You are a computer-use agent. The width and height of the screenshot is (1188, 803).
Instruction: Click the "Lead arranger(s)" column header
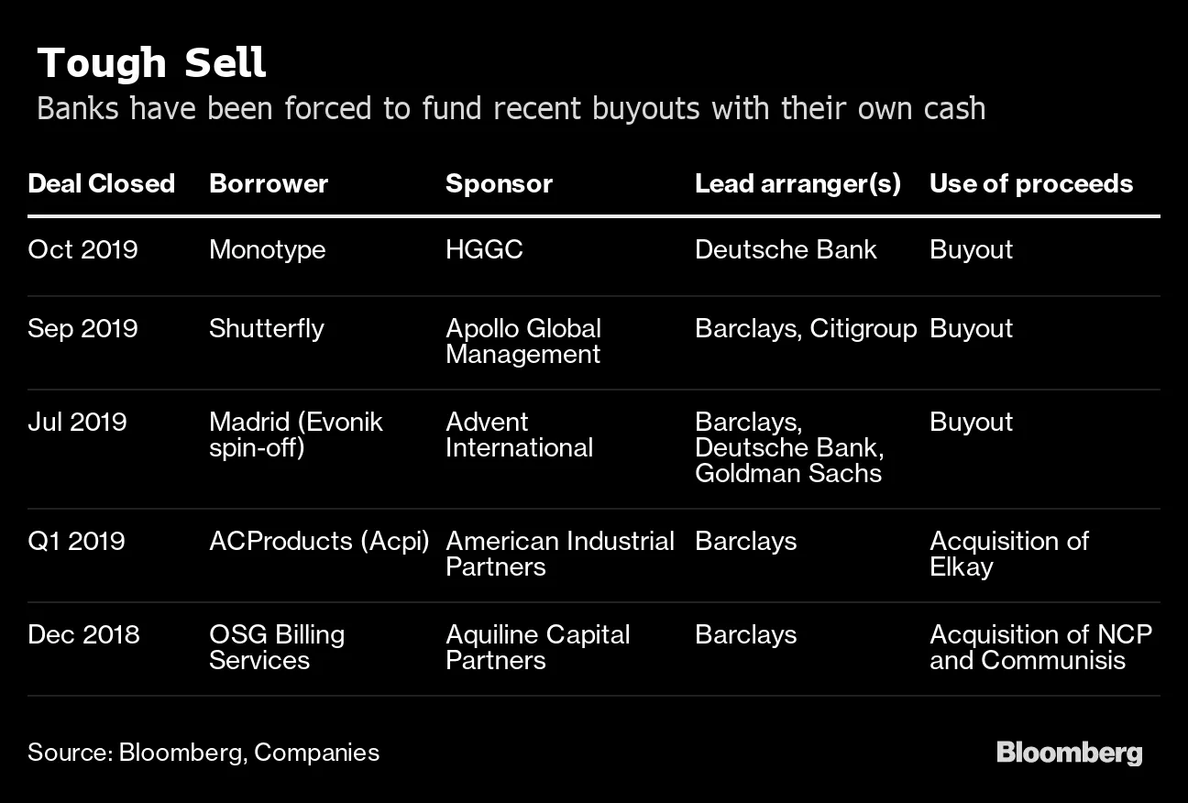pyautogui.click(x=797, y=183)
